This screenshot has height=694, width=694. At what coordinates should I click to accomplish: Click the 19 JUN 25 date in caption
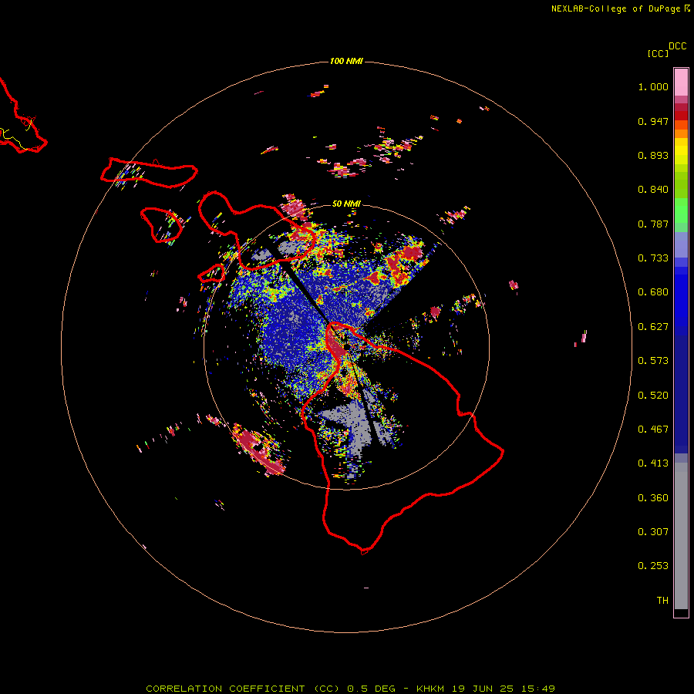pyautogui.click(x=483, y=689)
